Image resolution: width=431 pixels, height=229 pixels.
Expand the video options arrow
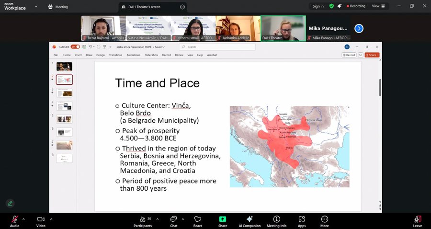click(51, 219)
